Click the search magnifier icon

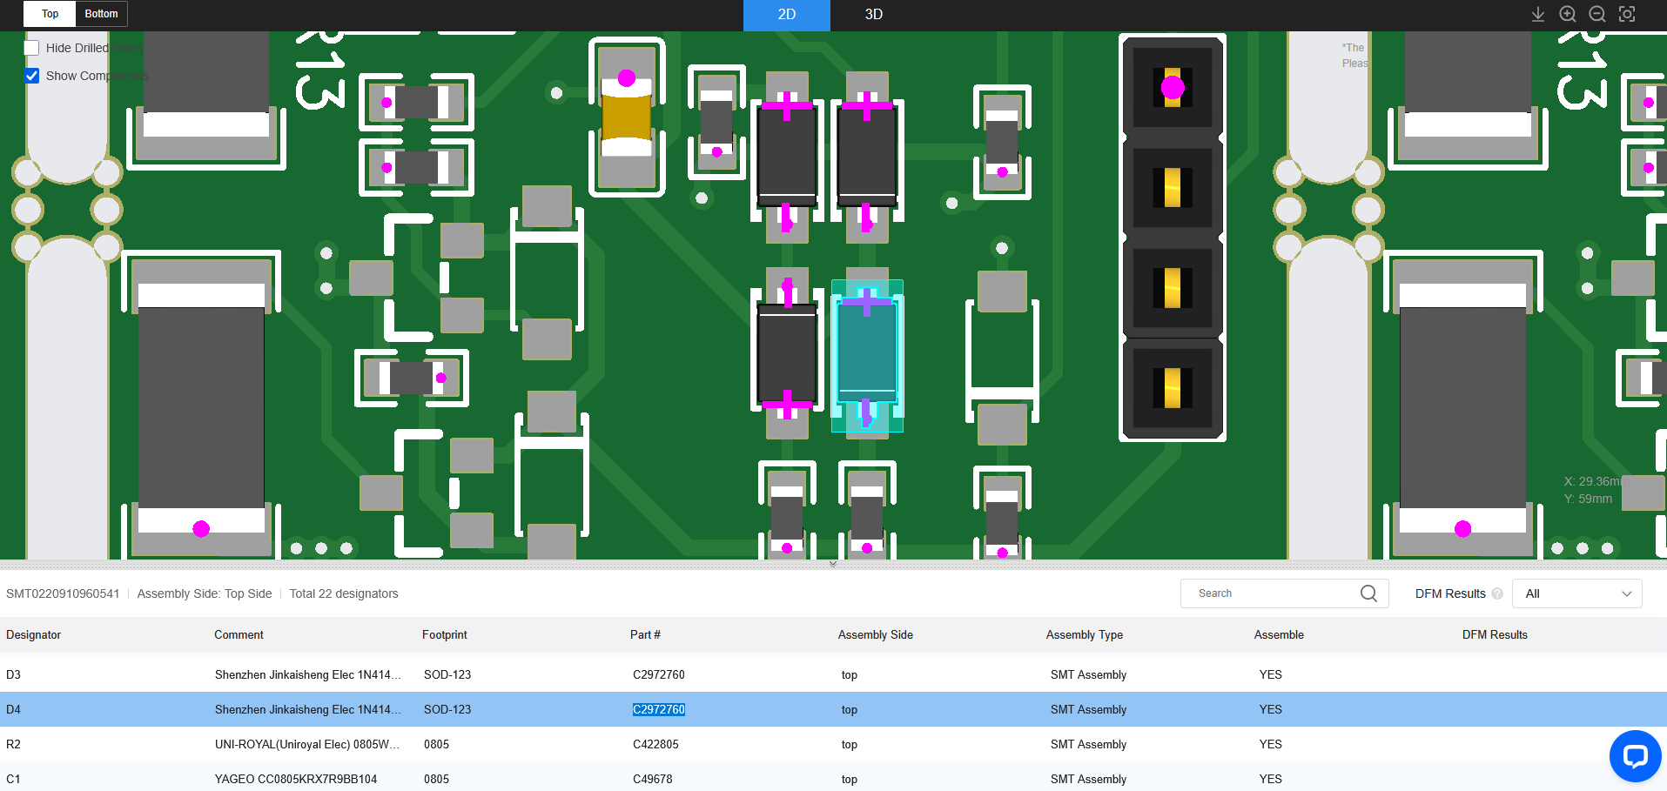[1368, 593]
